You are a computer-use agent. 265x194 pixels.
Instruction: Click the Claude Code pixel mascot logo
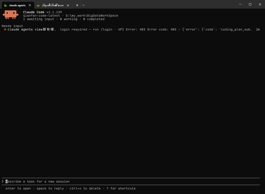point(10,15)
